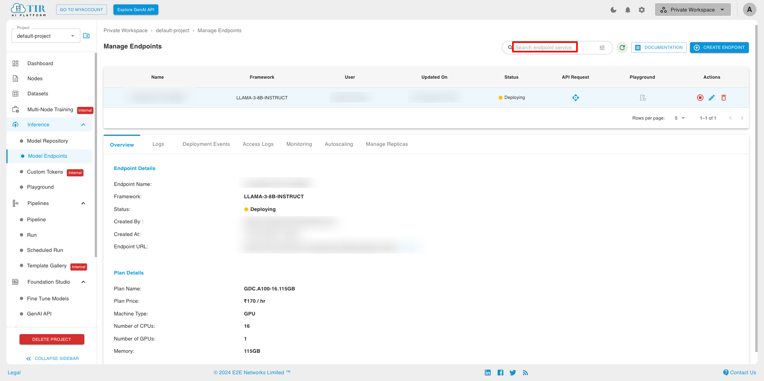
Task: Click the Datasets sidebar icon
Action: (x=16, y=94)
